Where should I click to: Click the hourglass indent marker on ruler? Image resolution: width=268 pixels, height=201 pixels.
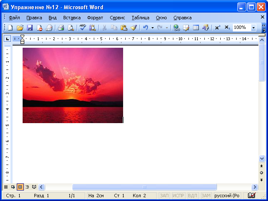pyautogui.click(x=22, y=39)
